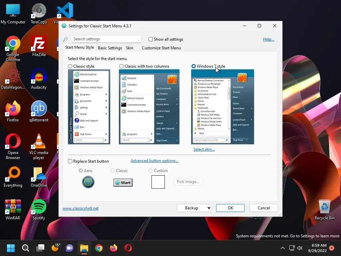Image resolution: width=341 pixels, height=256 pixels.
Task: Open taskbar Search magnifier
Action: 25,248
